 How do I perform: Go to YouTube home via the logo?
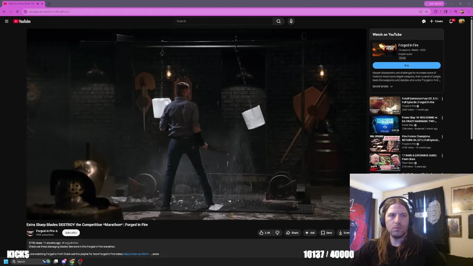(x=22, y=21)
